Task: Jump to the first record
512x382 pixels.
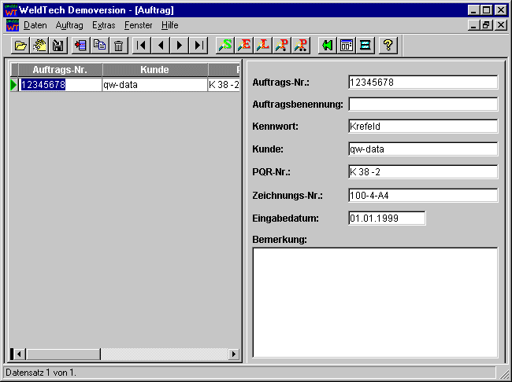Action: click(x=142, y=46)
